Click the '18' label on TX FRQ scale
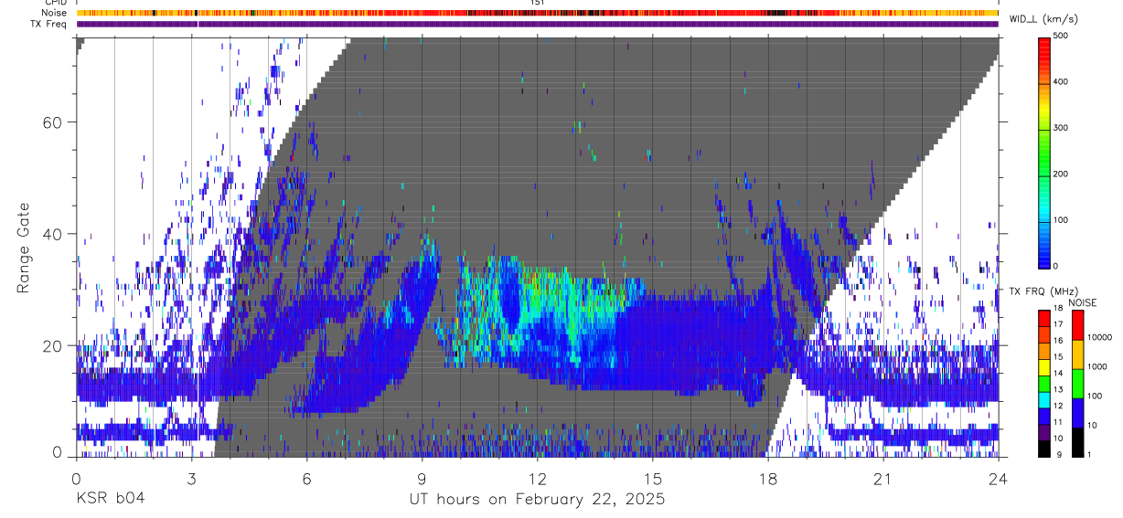Screen dimensions: 1123x518 1059,310
